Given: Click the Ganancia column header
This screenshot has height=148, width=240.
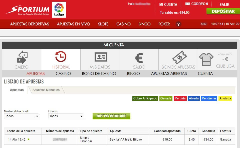Looking at the screenshot, I should pos(208,131).
